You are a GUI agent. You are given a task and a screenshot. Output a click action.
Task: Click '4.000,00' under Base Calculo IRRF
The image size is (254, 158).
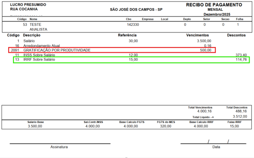click(x=201, y=126)
